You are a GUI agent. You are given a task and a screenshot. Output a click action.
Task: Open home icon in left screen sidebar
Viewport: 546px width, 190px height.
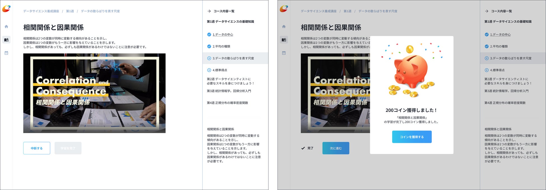tap(6, 27)
